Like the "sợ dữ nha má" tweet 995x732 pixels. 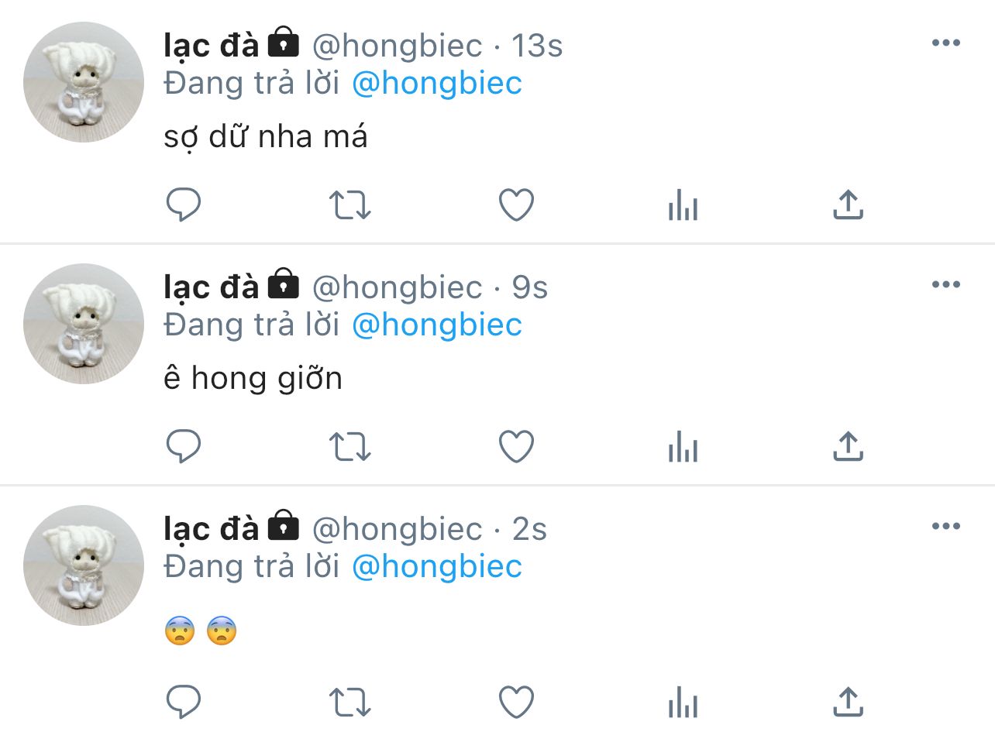point(516,205)
